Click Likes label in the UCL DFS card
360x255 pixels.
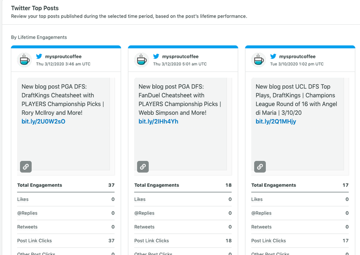[257, 199]
